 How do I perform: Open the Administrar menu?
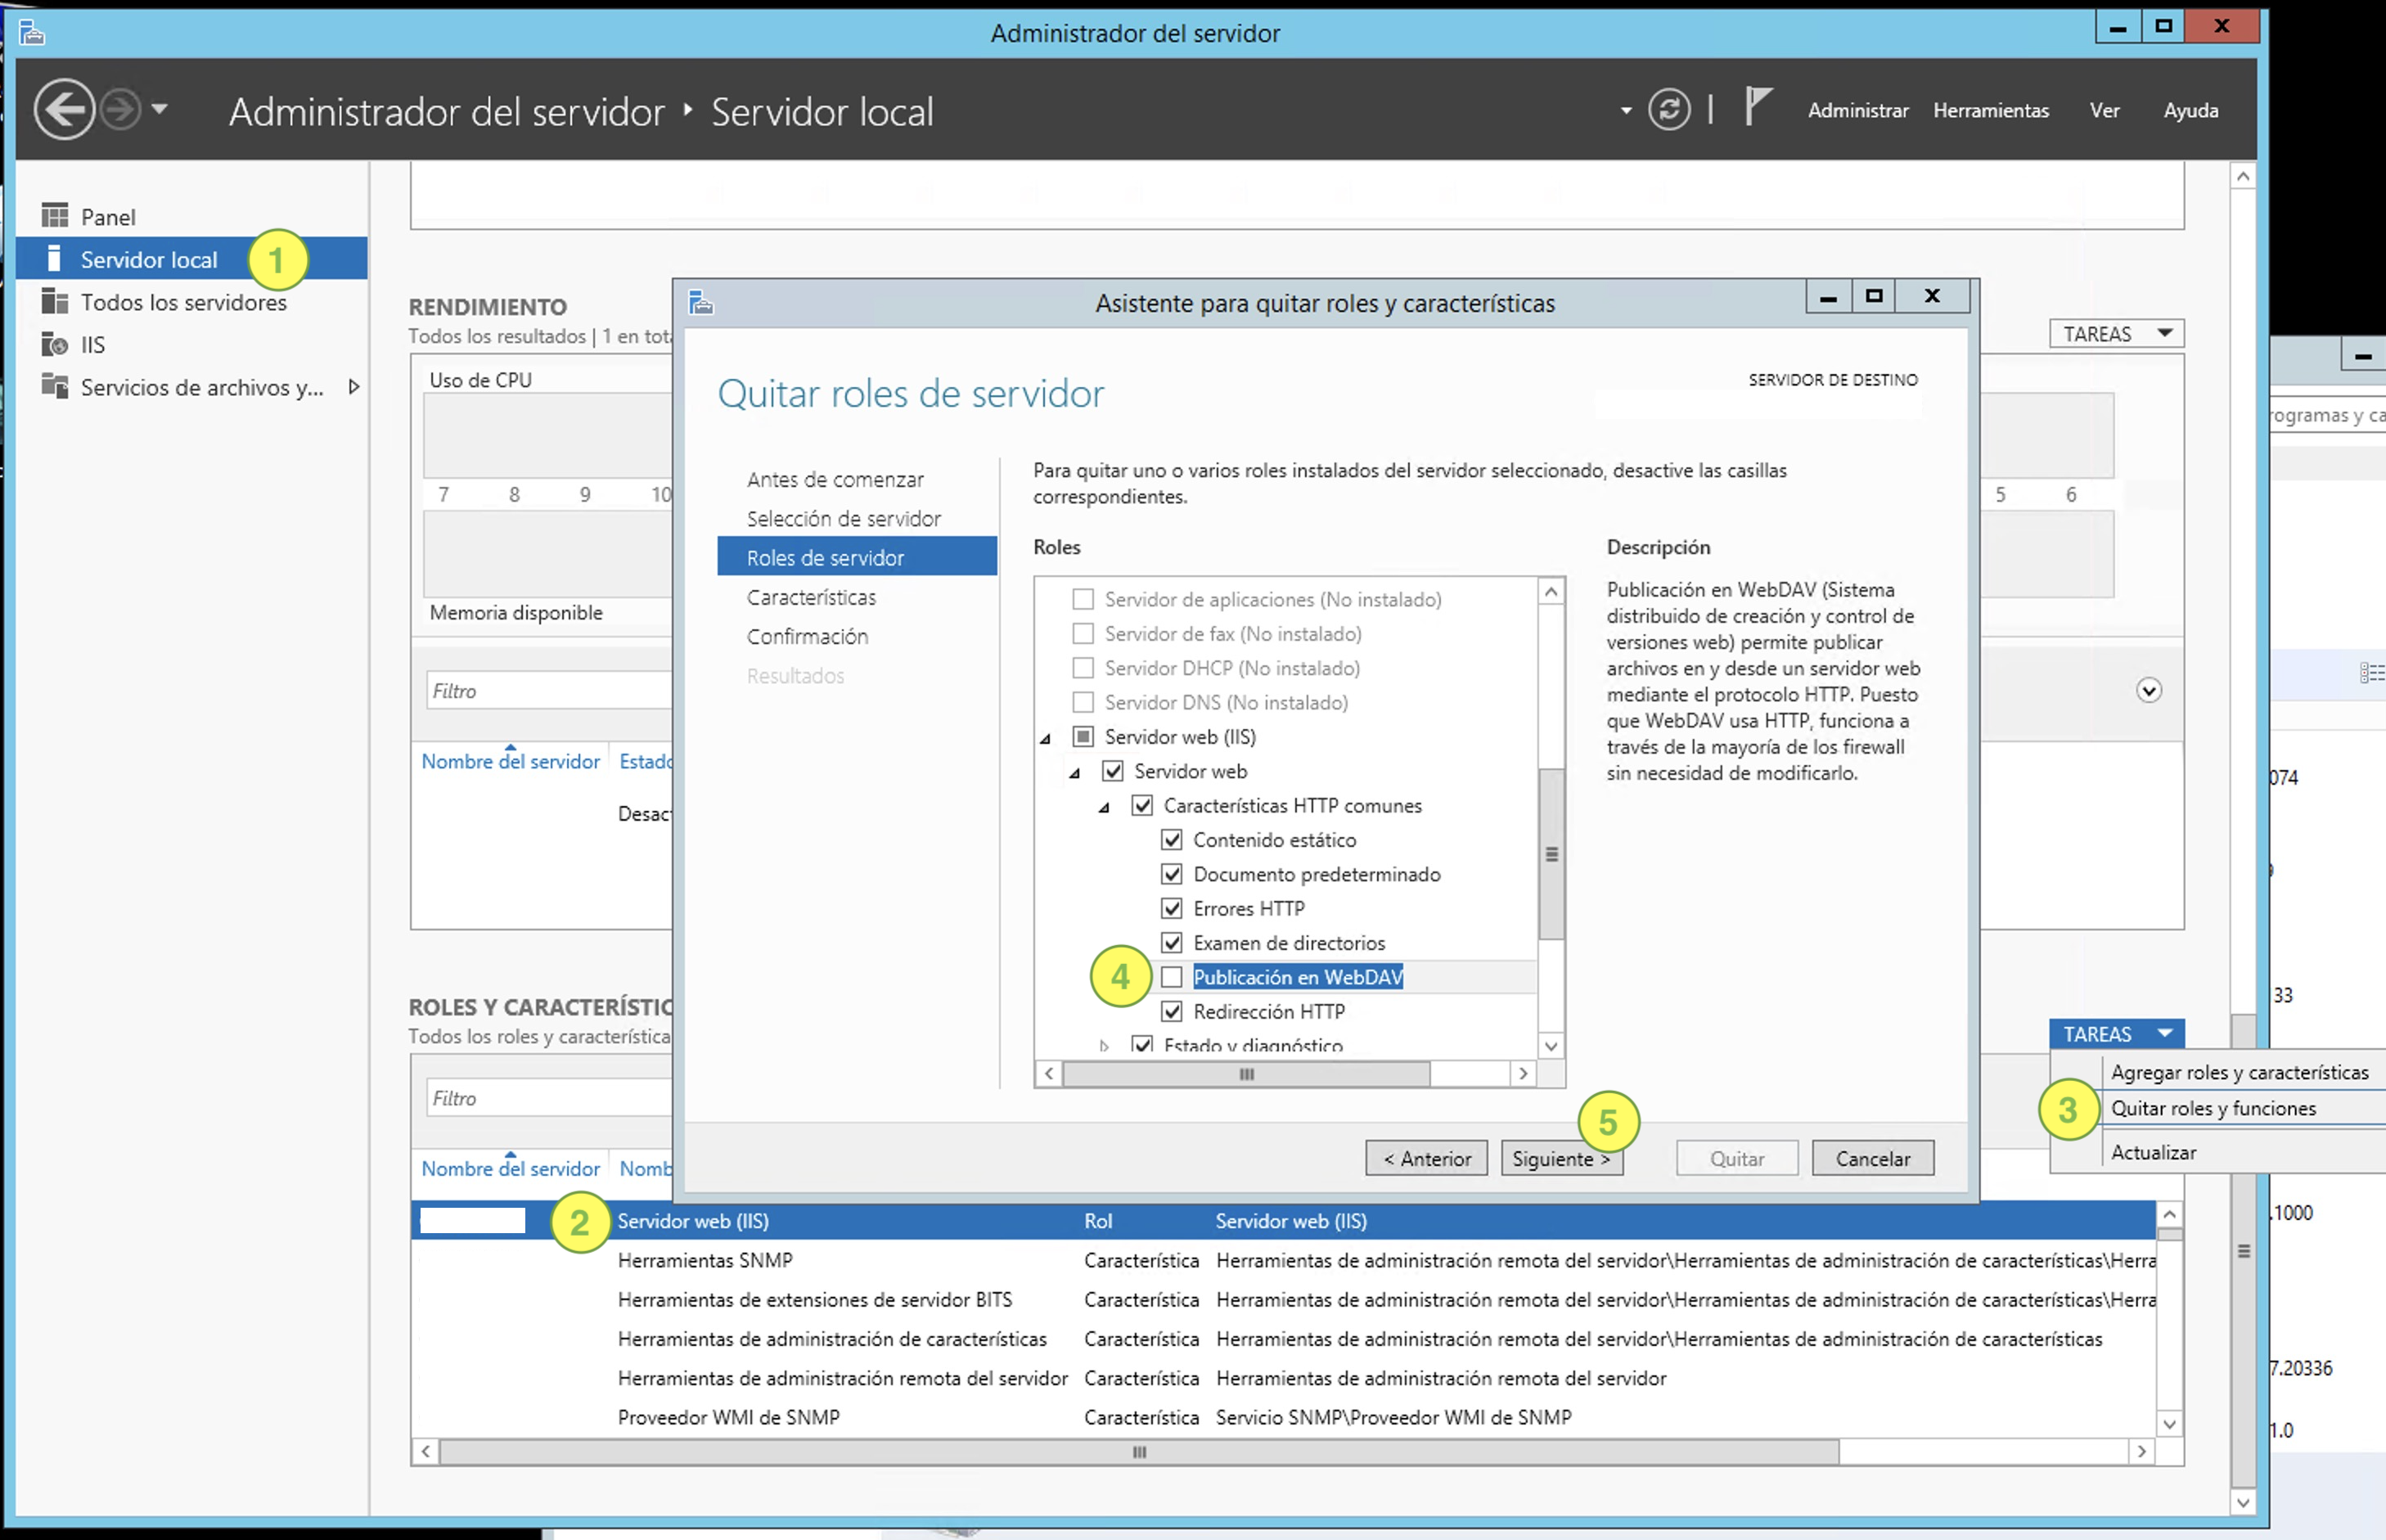click(x=1858, y=110)
